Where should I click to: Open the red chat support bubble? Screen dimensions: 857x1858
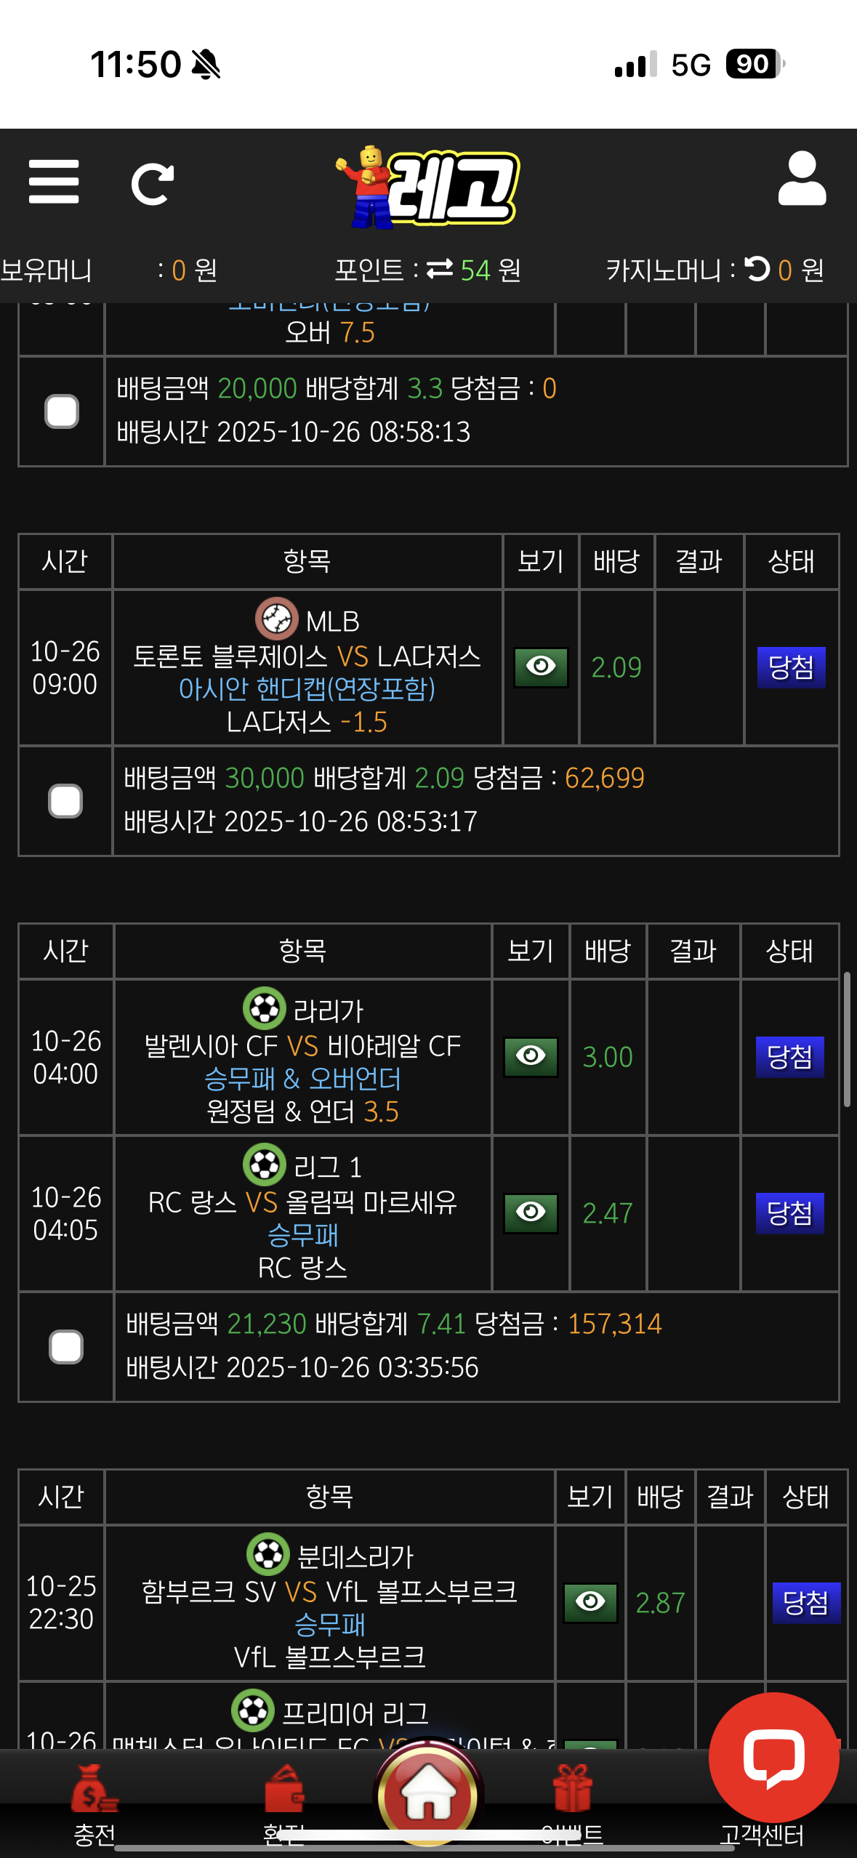[773, 1756]
